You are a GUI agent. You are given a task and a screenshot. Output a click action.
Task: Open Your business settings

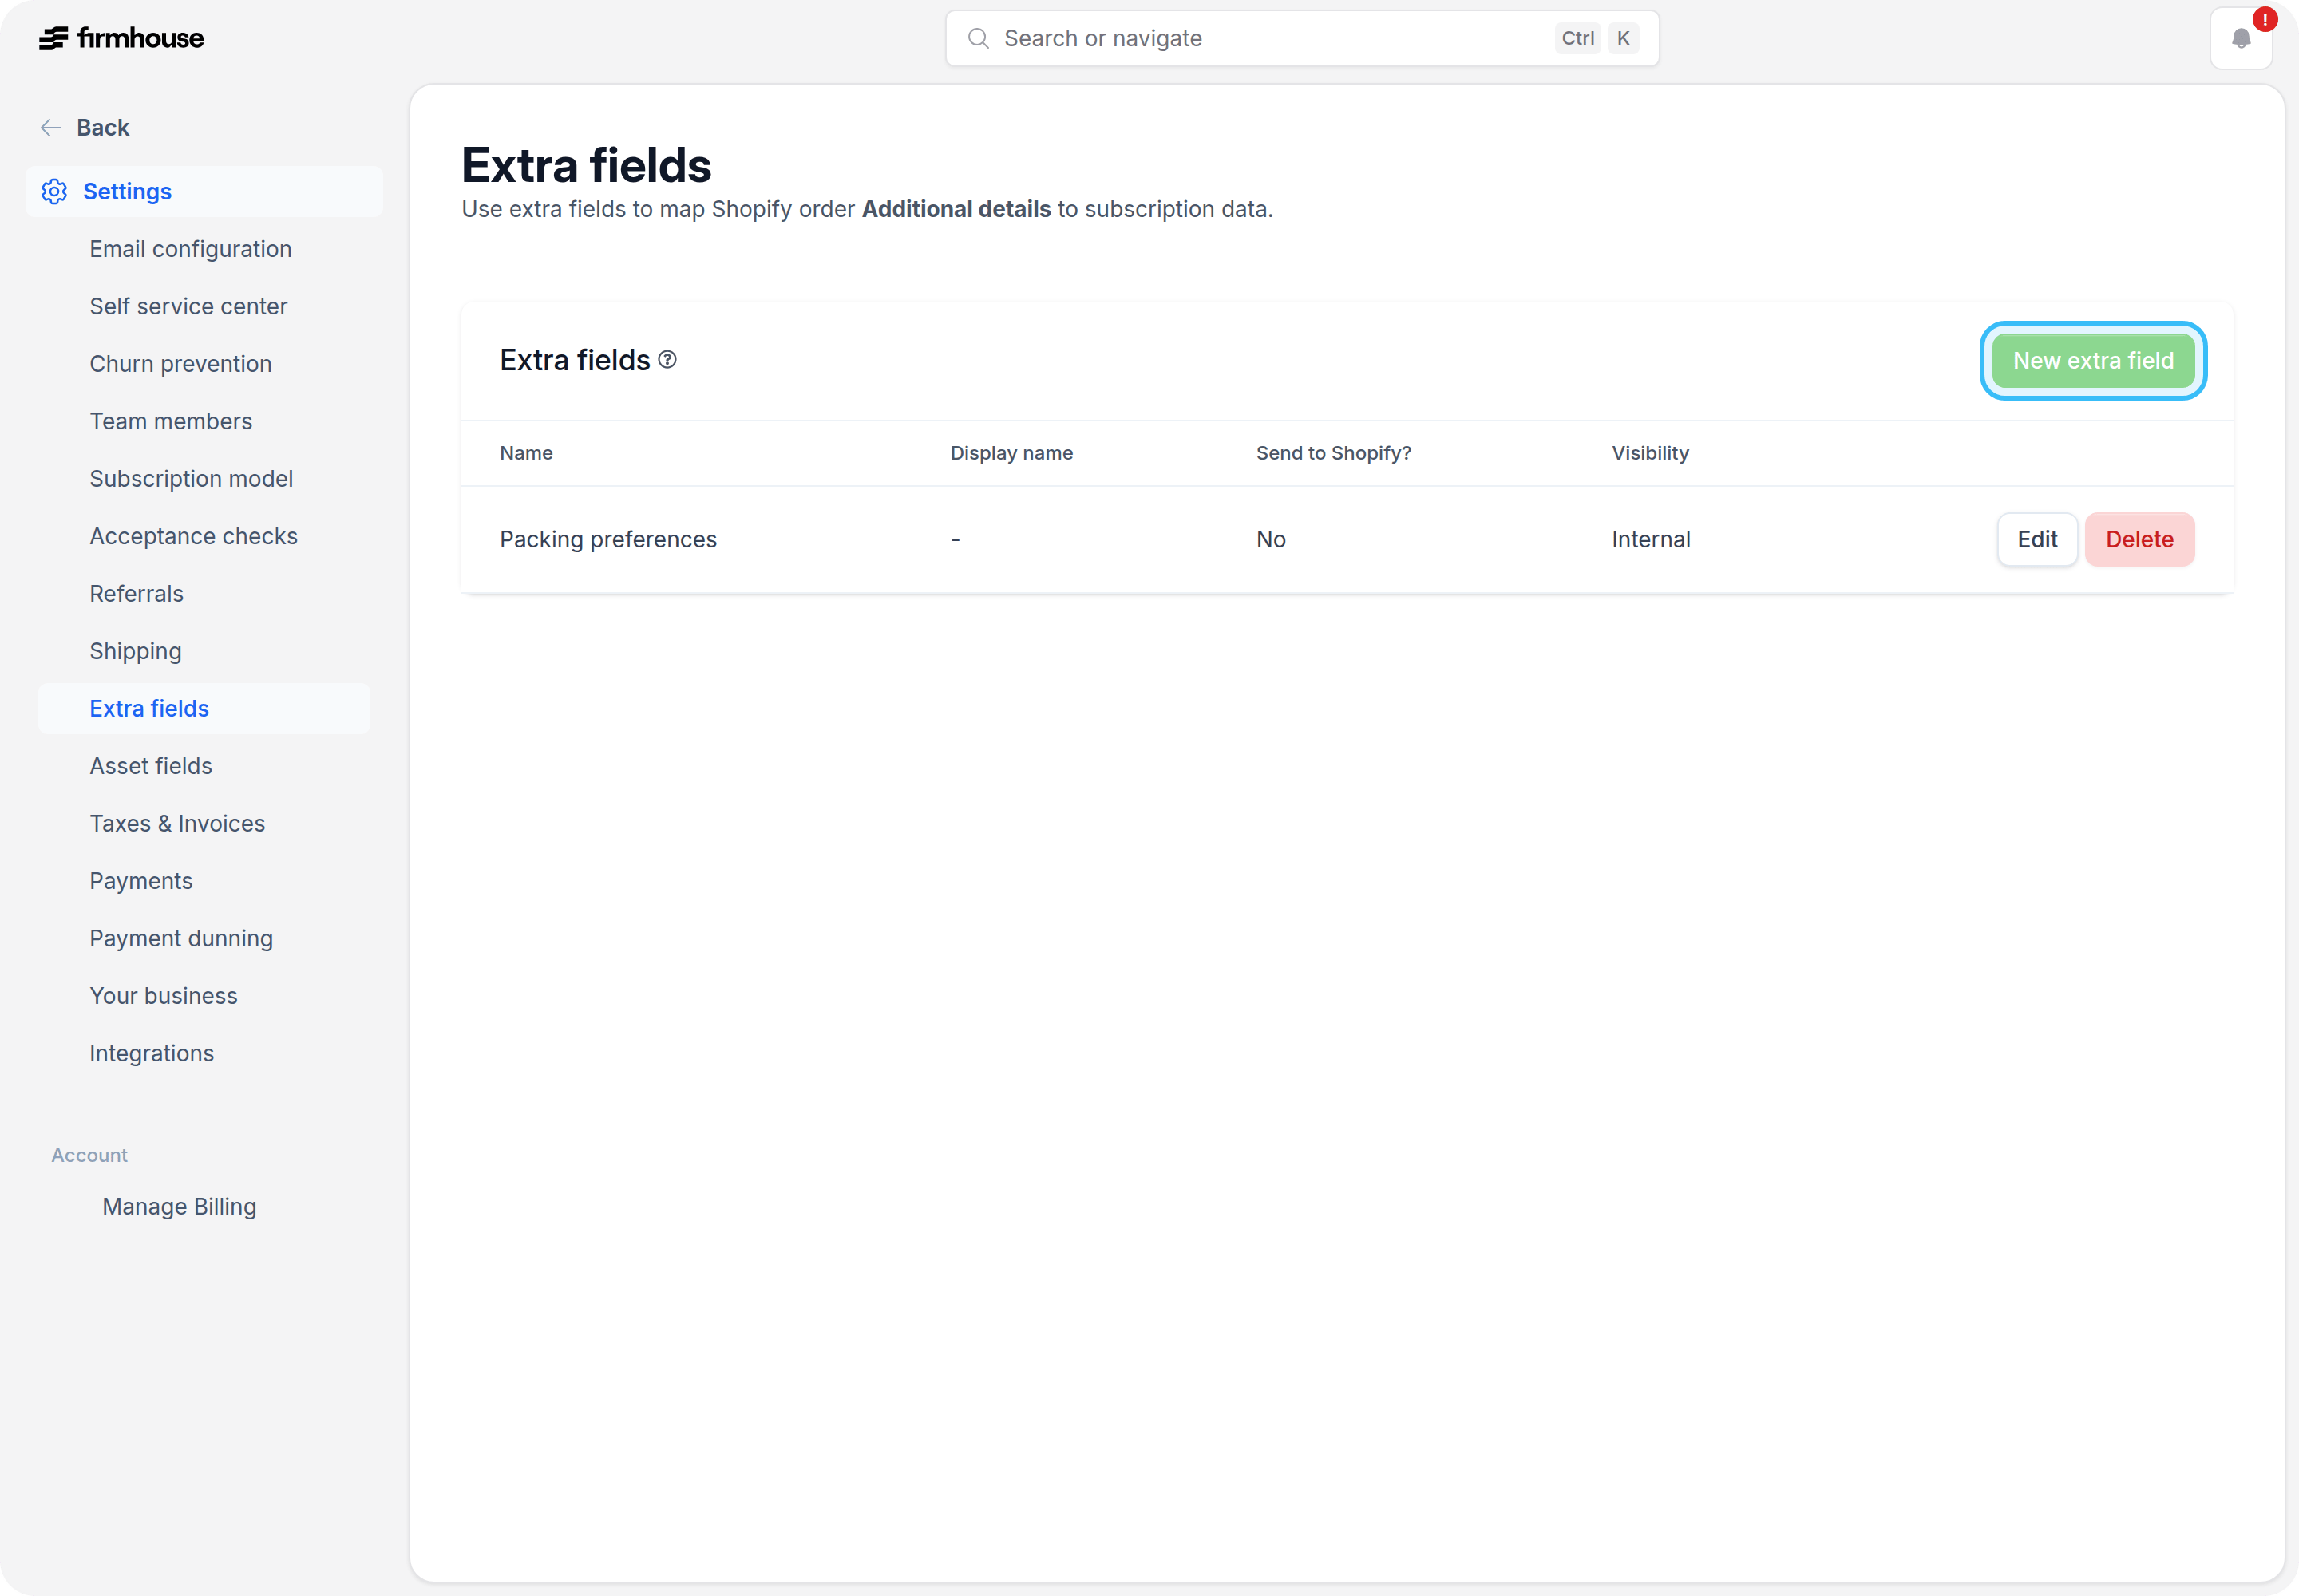163,996
